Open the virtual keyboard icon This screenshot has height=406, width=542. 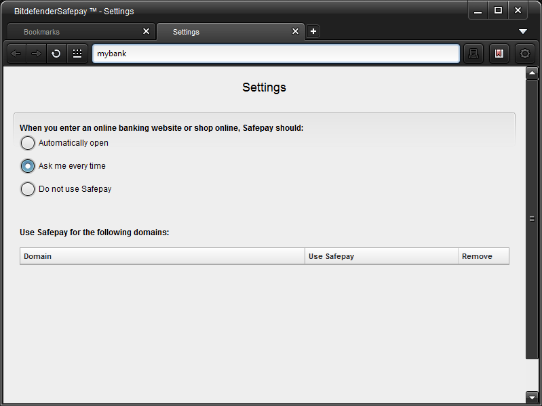77,54
